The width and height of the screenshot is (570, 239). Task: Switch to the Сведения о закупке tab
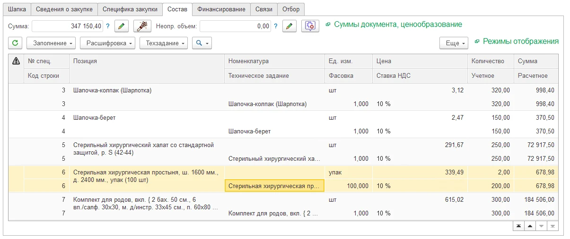64,9
